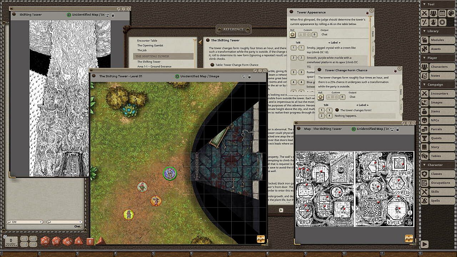Screen dimensions: 457x257
Task: Click the Reference manual previous-page arrow
Action: [200, 42]
